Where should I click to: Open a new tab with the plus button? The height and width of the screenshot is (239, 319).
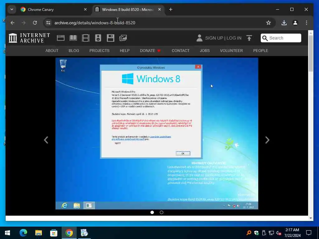[x=171, y=9]
